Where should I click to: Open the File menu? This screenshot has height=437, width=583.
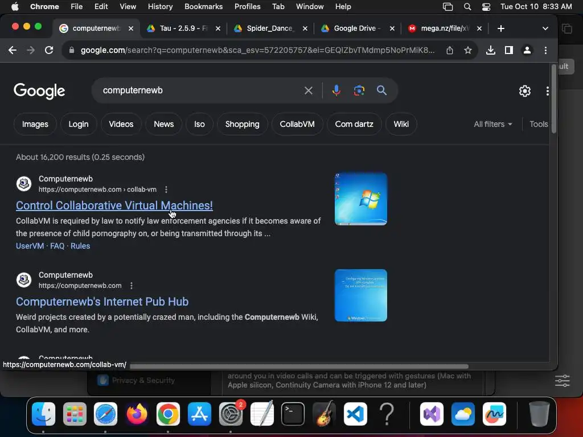(77, 7)
